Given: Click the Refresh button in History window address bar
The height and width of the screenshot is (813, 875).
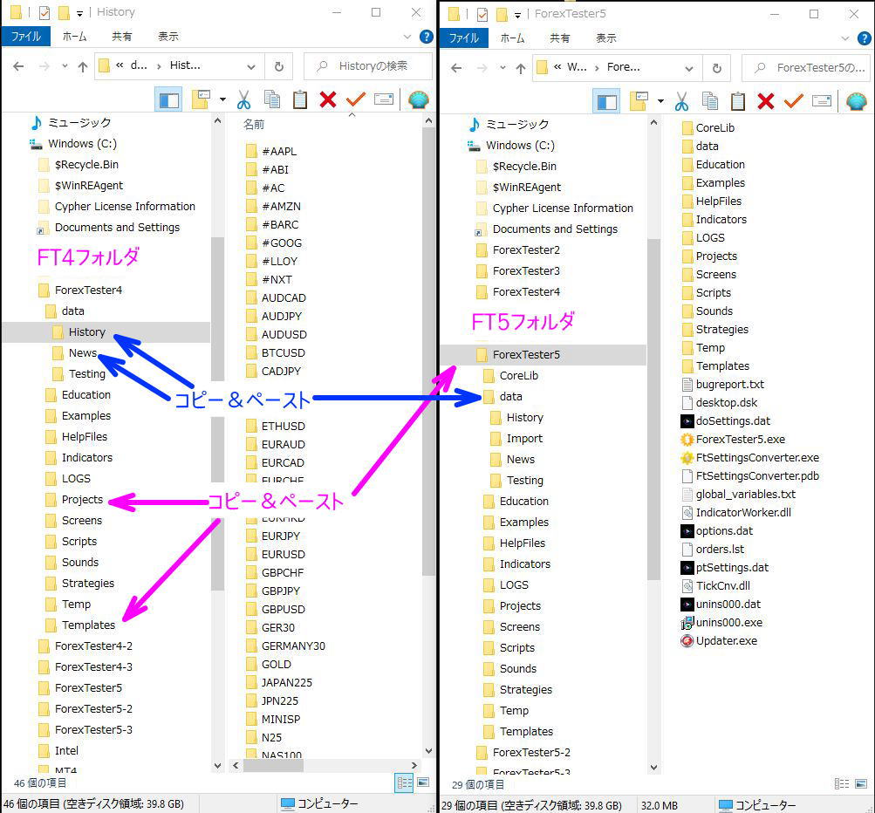Looking at the screenshot, I should (278, 66).
